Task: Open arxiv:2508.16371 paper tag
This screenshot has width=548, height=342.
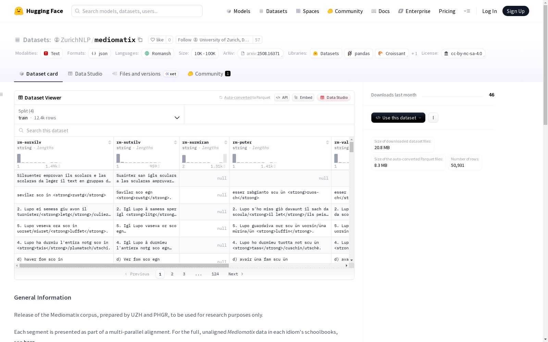Action: (x=260, y=53)
